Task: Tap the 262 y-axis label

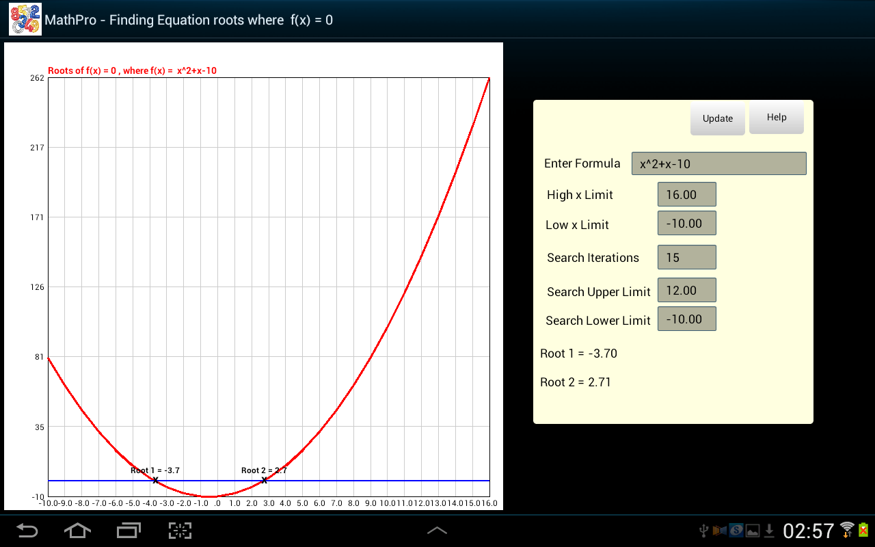Action: (37, 78)
